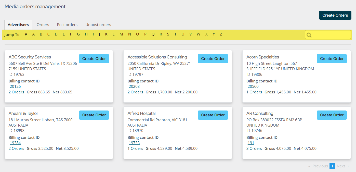
Task: Open the Post orders tab
Action: [x=67, y=25]
